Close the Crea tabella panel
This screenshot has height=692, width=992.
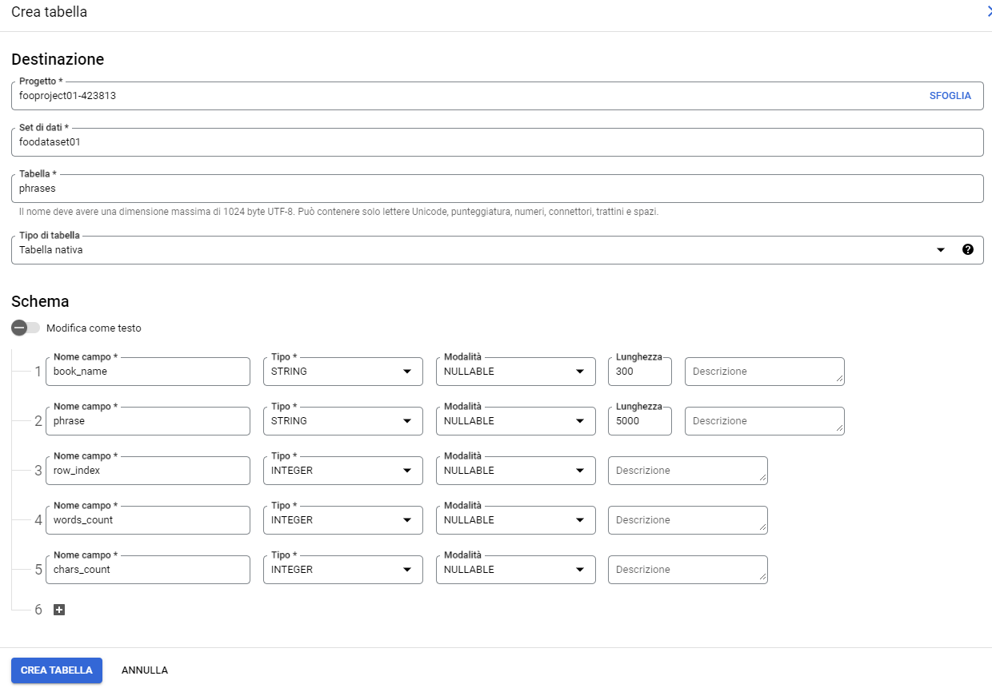click(x=989, y=11)
